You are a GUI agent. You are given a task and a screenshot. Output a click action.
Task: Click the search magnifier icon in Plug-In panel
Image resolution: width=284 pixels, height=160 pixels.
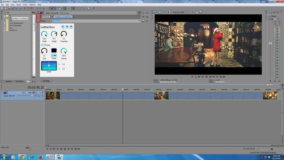(4, 12)
